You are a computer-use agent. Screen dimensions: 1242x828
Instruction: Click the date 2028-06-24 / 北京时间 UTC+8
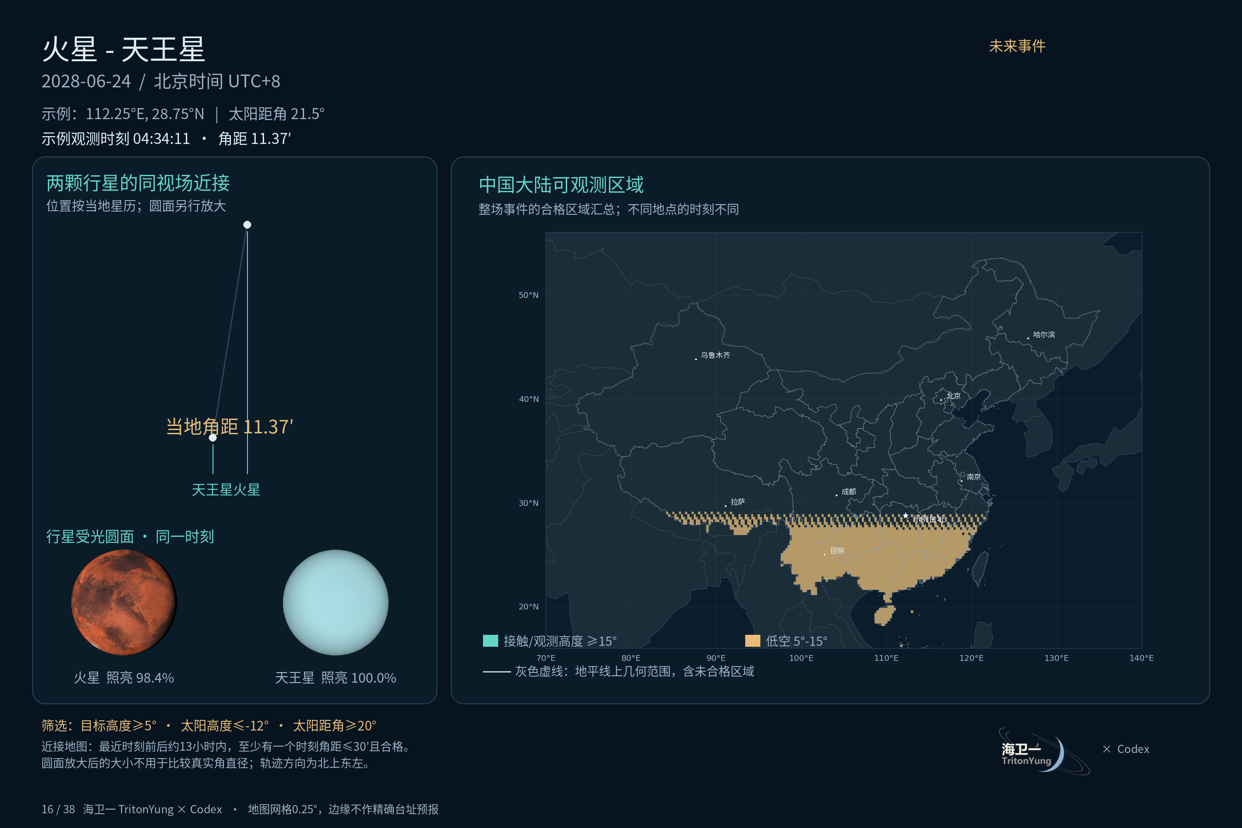[x=161, y=81]
